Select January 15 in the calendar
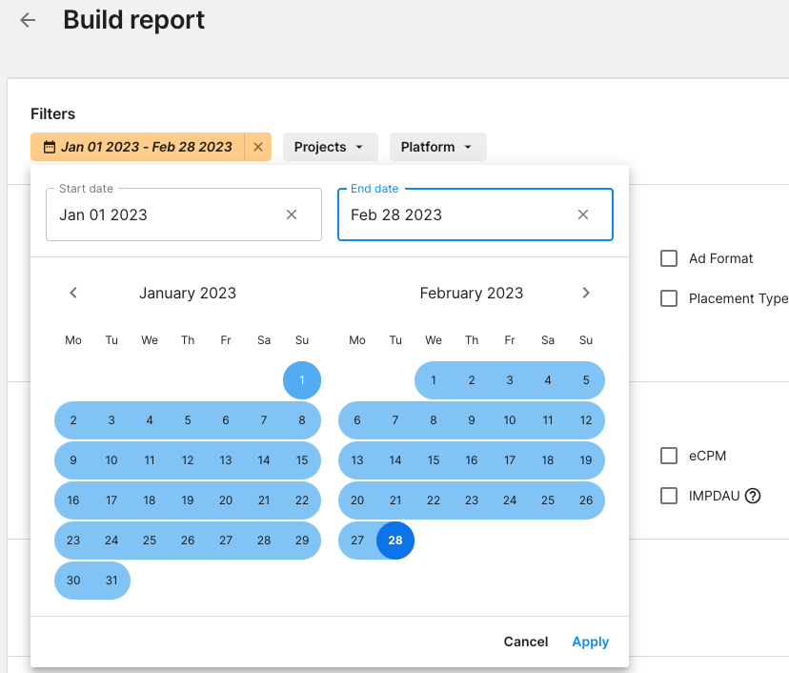The image size is (789, 673). point(302,460)
